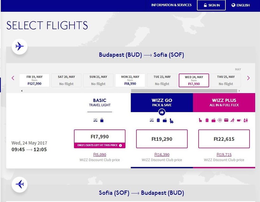The width and height of the screenshot is (260, 202).
Task: Click the WIZZ GO seat selection icon
Action: pos(172,120)
